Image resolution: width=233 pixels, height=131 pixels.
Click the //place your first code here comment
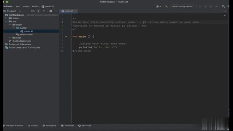(103, 44)
